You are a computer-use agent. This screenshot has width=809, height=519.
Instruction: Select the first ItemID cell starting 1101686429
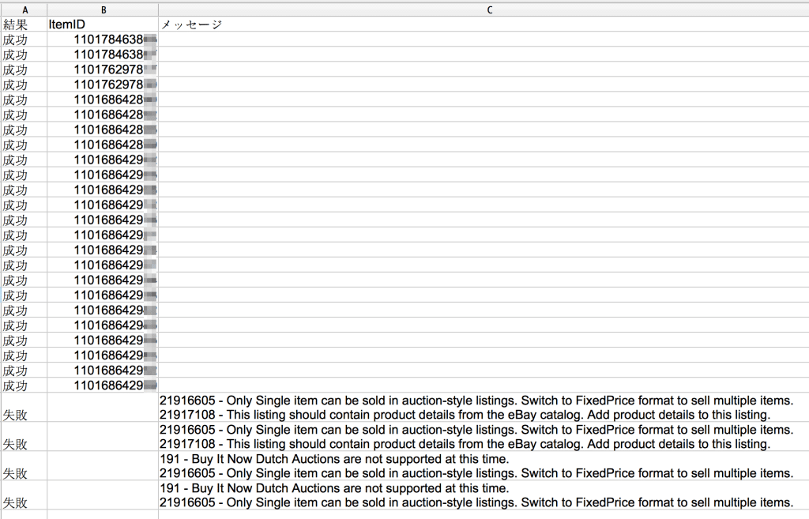click(103, 160)
